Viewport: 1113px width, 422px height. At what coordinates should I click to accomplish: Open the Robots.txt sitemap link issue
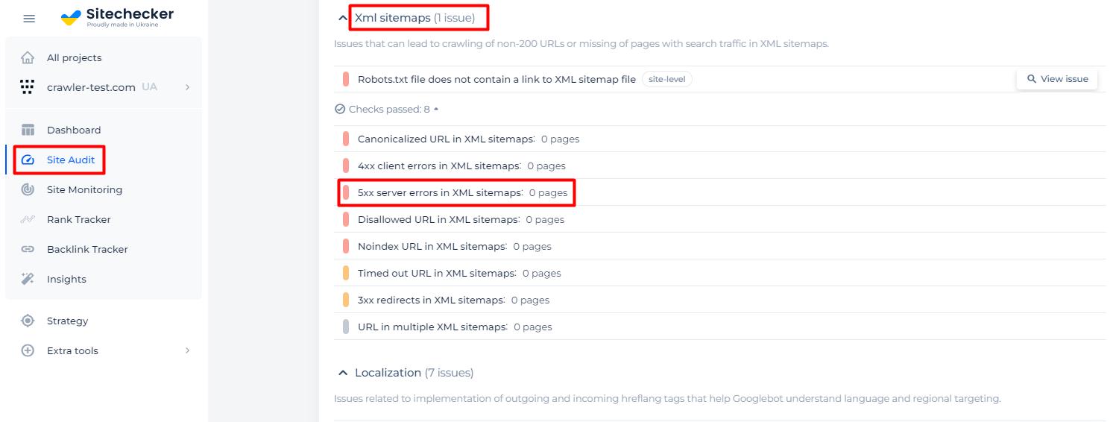coord(496,79)
